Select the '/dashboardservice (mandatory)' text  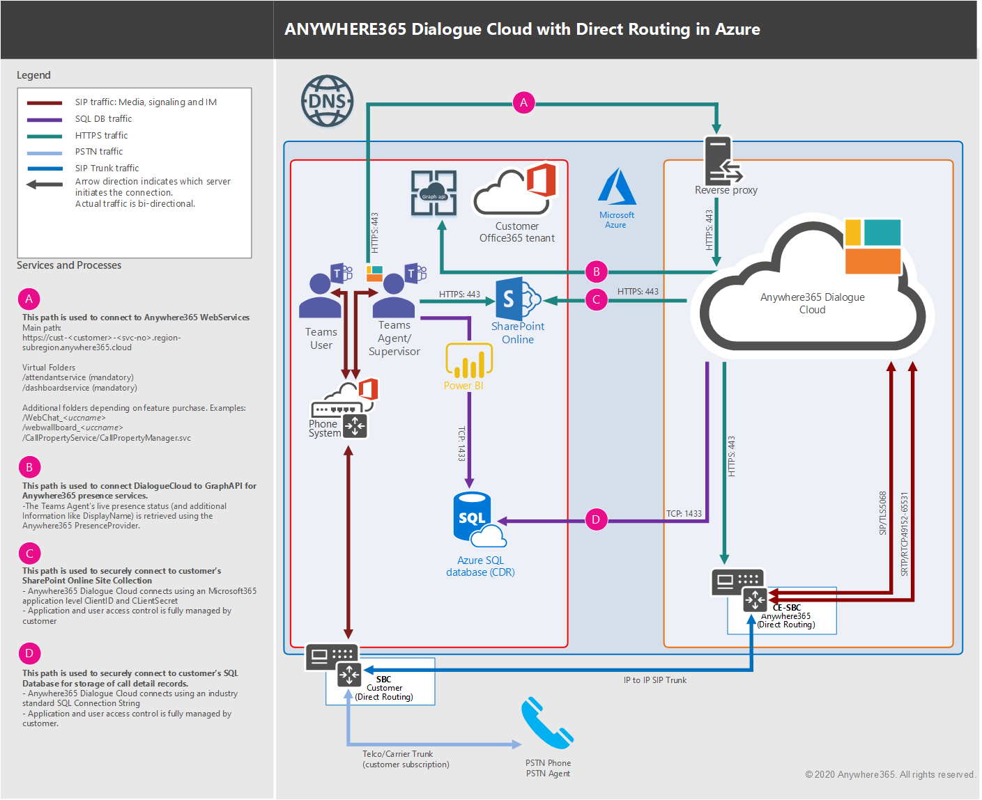click(x=79, y=388)
